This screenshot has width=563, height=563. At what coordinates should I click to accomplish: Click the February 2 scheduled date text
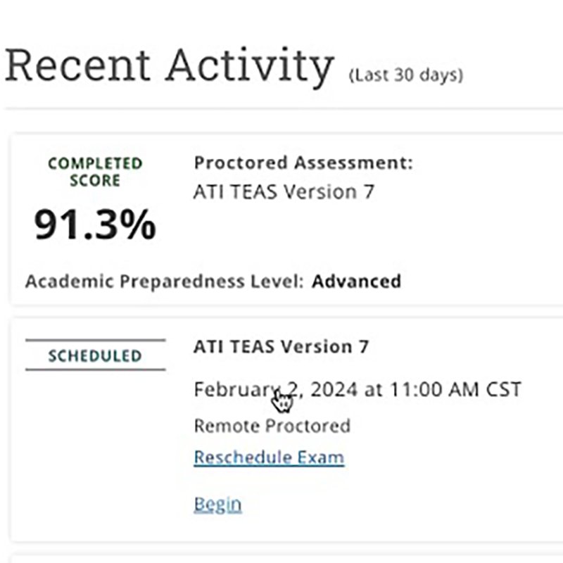(246, 390)
